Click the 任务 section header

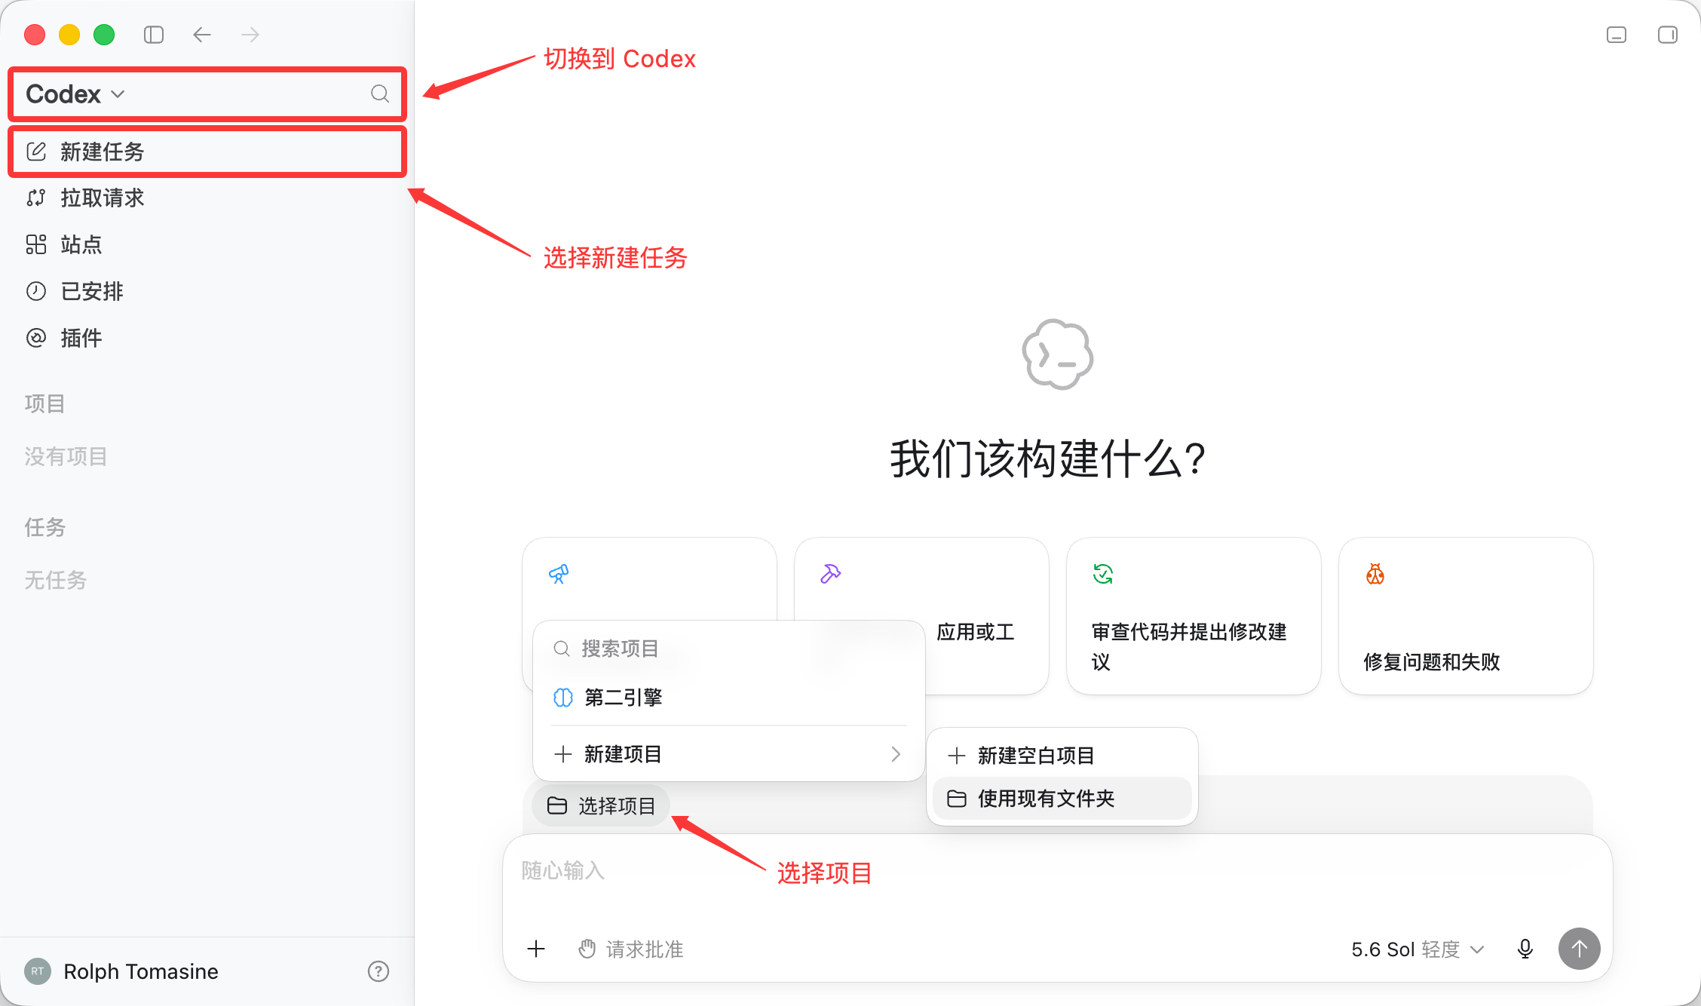[44, 527]
